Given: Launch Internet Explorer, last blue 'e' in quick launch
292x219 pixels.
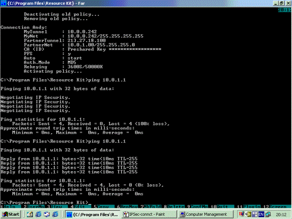Looking at the screenshot, I should (55, 214).
